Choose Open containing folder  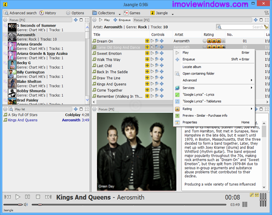pos(214,74)
